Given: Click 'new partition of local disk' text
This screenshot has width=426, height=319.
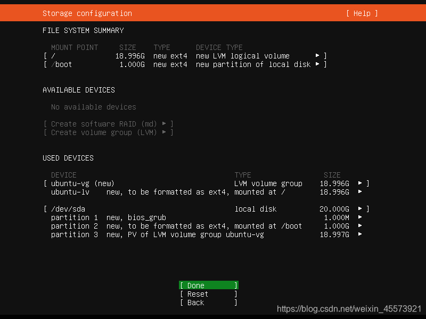Looking at the screenshot, I should click(x=253, y=64).
